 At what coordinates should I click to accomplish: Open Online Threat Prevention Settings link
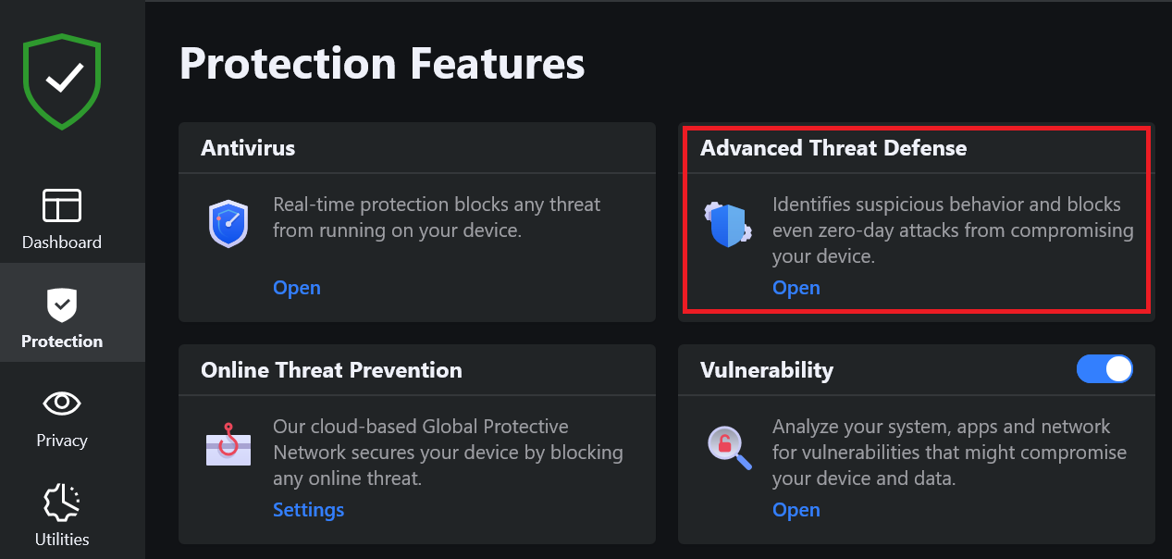(308, 510)
